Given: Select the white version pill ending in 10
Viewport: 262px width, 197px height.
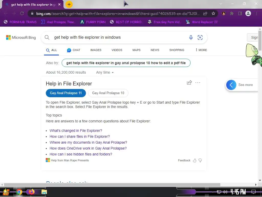Looking at the screenshot, I should (108, 93).
